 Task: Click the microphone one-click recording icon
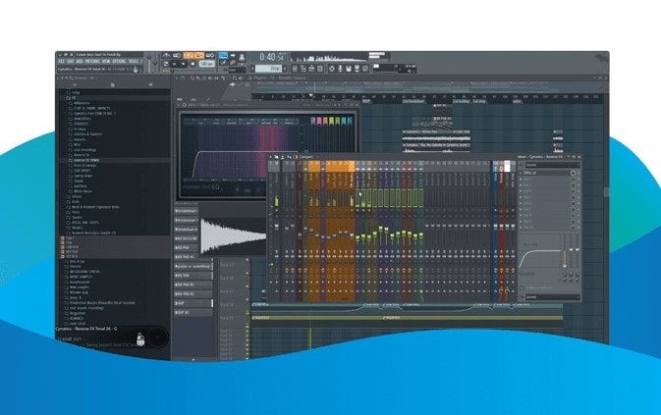click(340, 68)
